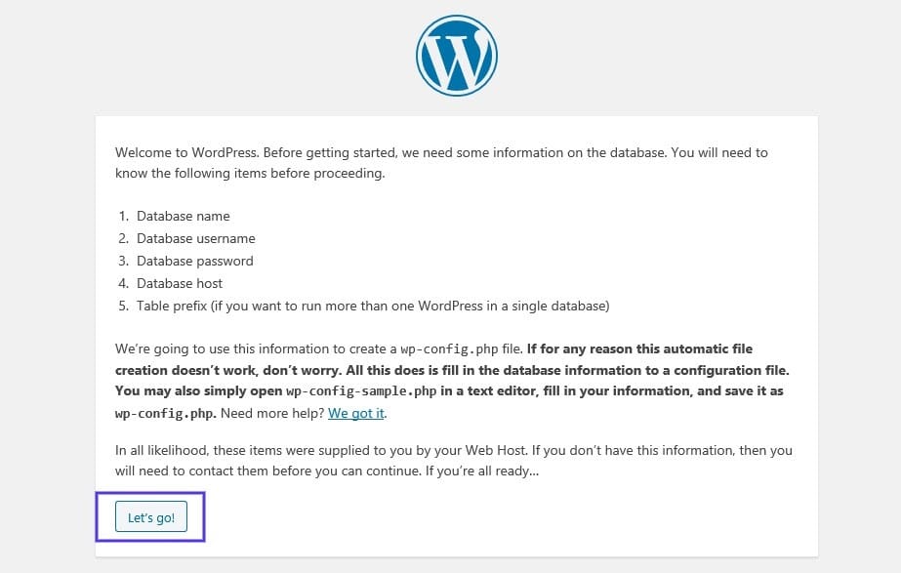
Task: Click the W letter inside the logo
Action: [x=456, y=56]
